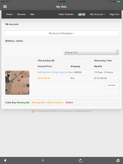
Task: Click the Contact button
Action: pyautogui.click(x=111, y=85)
